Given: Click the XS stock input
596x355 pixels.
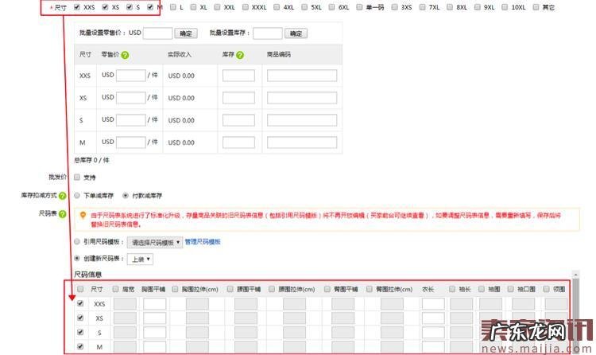Looking at the screenshot, I should click(x=238, y=98).
